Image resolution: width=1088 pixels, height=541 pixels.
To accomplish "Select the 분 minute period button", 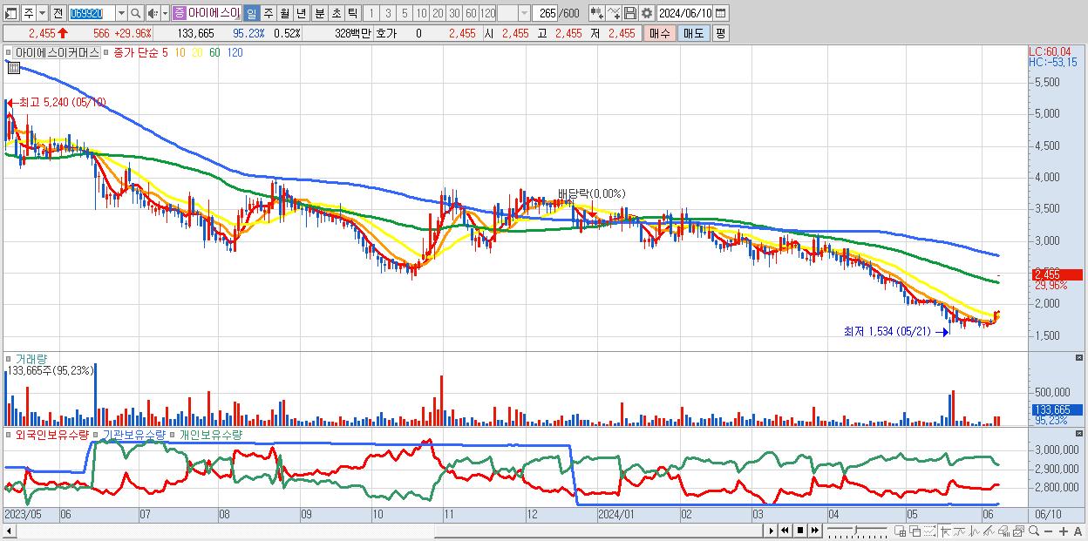I will pyautogui.click(x=319, y=13).
